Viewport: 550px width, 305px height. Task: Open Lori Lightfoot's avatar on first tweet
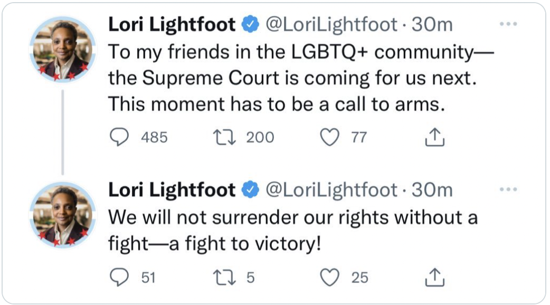[62, 50]
